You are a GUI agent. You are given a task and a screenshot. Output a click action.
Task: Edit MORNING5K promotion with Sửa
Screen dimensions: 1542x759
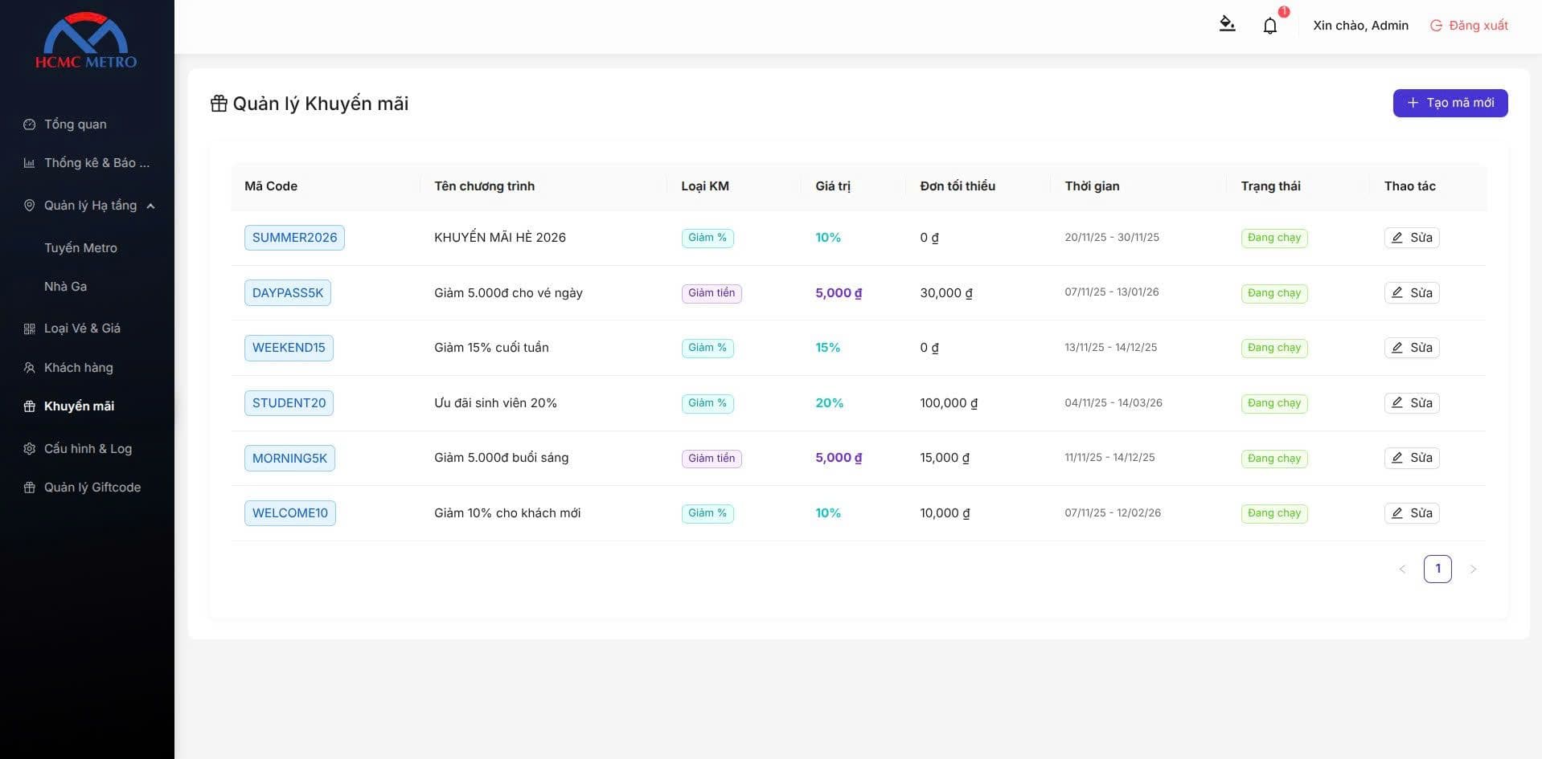1412,458
